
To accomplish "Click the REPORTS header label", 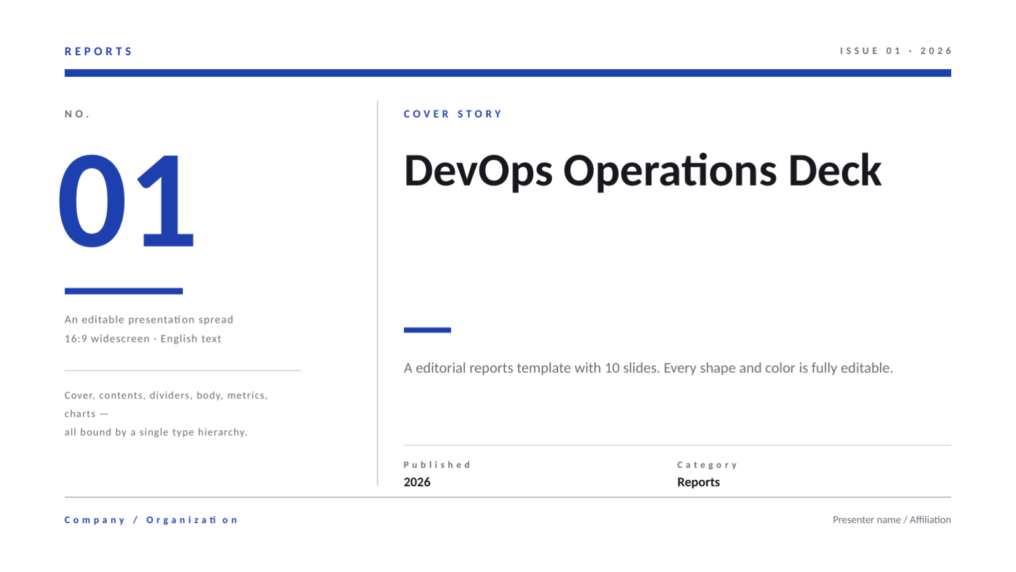I will tap(99, 51).
